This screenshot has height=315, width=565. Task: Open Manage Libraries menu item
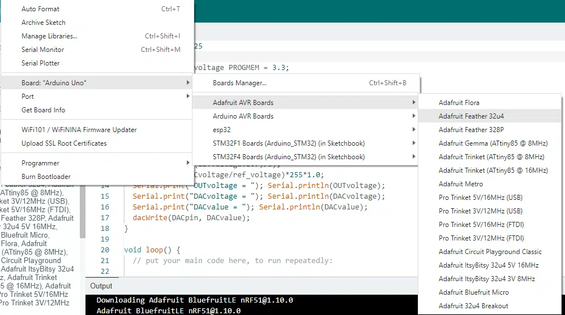tap(97, 36)
